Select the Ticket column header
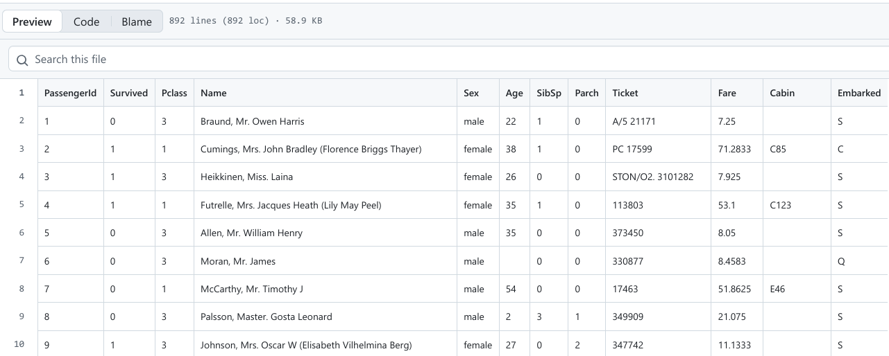The image size is (889, 356). tap(625, 93)
